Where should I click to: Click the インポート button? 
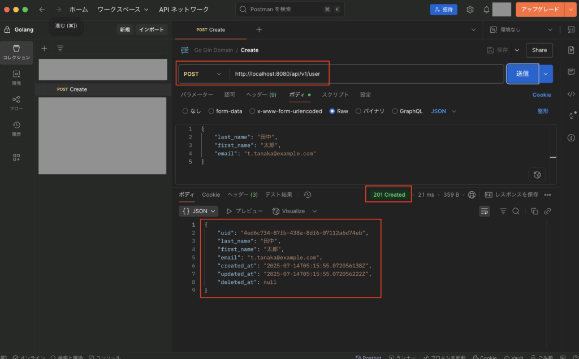(x=152, y=29)
